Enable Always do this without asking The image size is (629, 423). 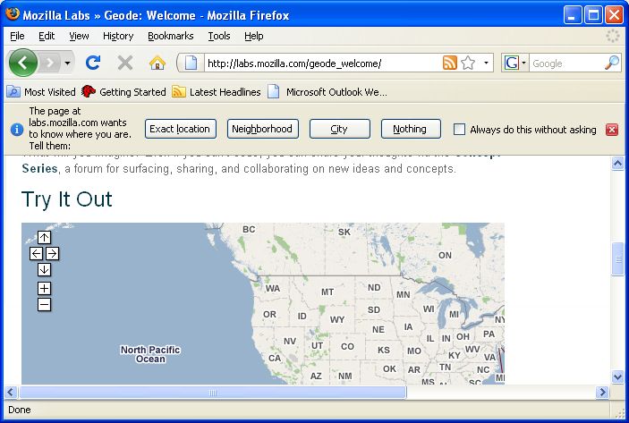459,129
